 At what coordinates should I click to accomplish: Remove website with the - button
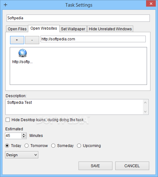tap(32, 40)
